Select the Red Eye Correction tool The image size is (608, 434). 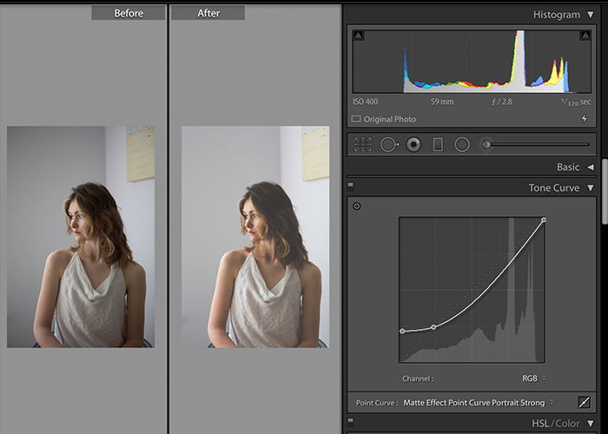(413, 145)
